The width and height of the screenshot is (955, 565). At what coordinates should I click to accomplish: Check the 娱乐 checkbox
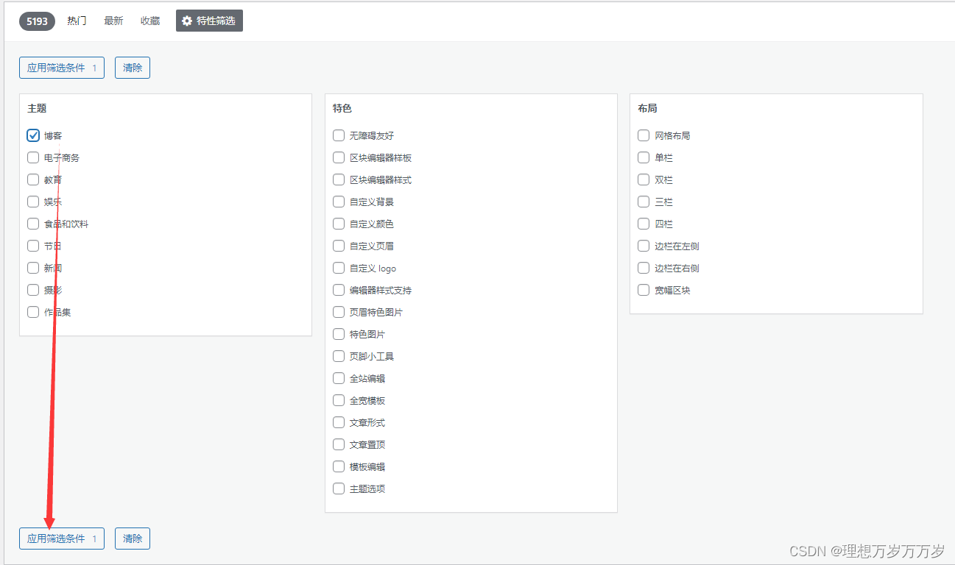[33, 202]
